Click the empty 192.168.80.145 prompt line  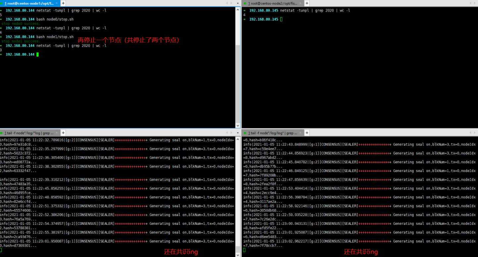pos(263,19)
